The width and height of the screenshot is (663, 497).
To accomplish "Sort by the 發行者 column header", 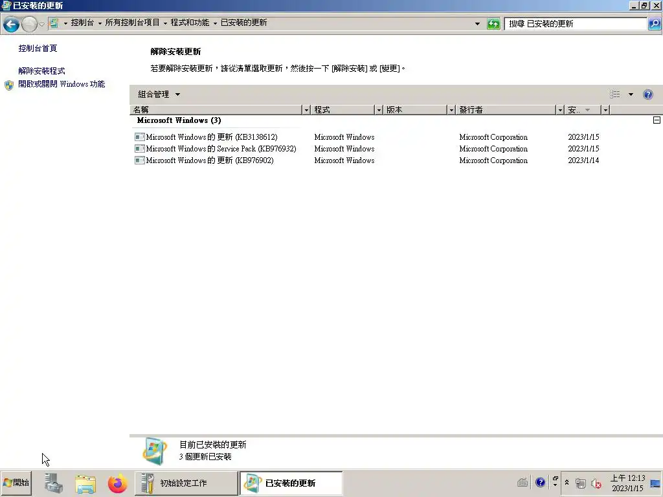I will [x=506, y=110].
